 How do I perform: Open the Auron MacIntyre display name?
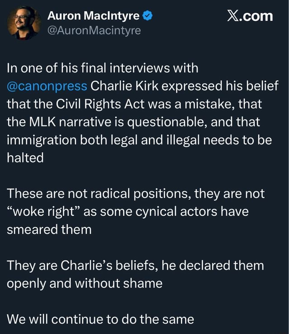[93, 17]
